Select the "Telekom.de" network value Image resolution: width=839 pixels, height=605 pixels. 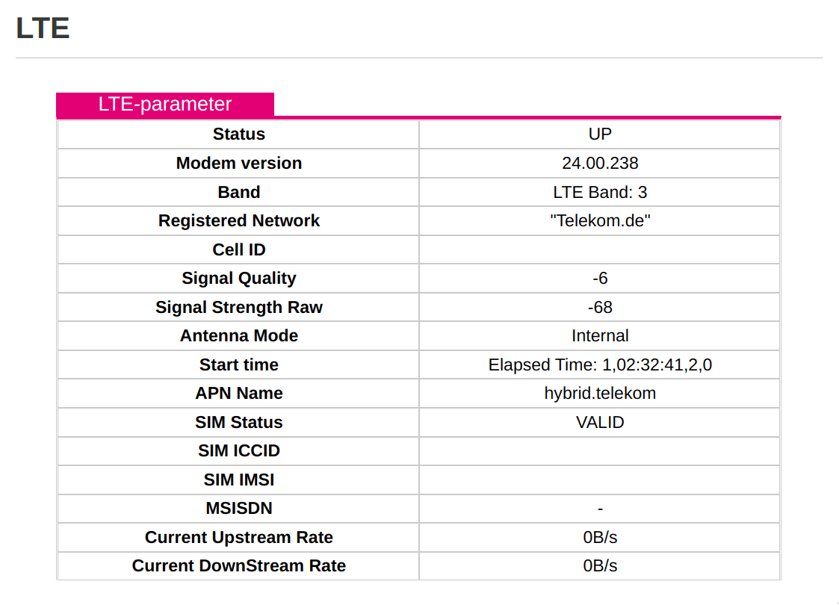[x=600, y=221]
